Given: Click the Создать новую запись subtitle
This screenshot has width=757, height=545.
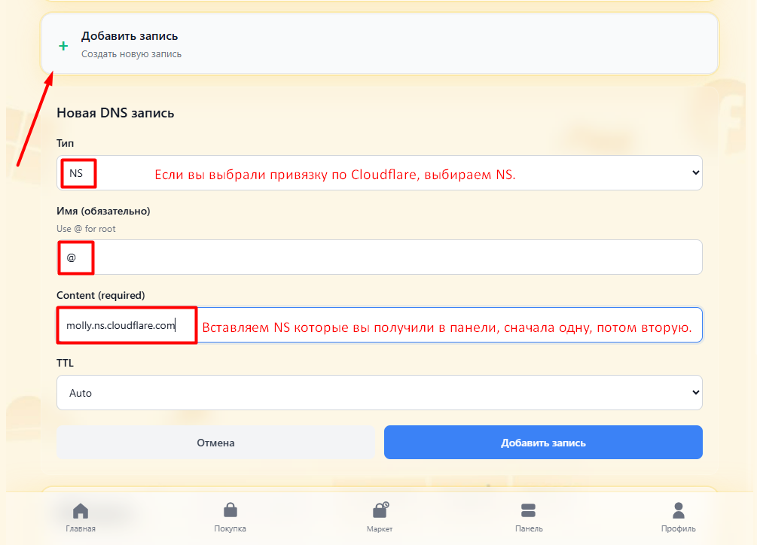Looking at the screenshot, I should [x=131, y=54].
